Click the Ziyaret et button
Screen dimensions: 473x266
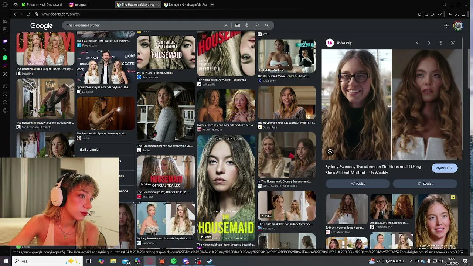(x=445, y=168)
